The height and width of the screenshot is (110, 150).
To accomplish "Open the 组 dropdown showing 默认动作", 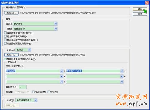I will pyautogui.click(x=35, y=24).
